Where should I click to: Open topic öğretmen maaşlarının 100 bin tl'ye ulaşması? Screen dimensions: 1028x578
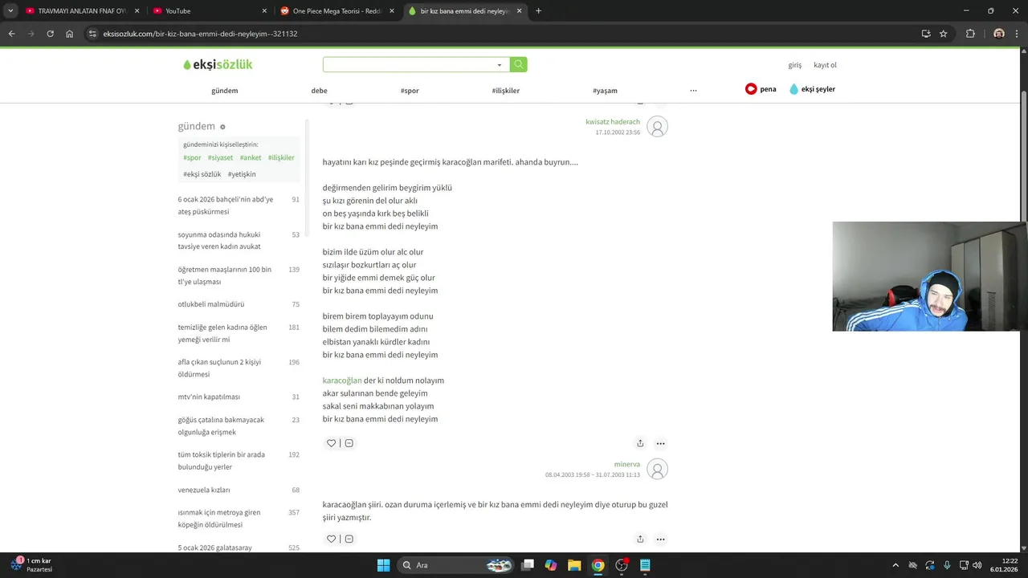[239, 275]
